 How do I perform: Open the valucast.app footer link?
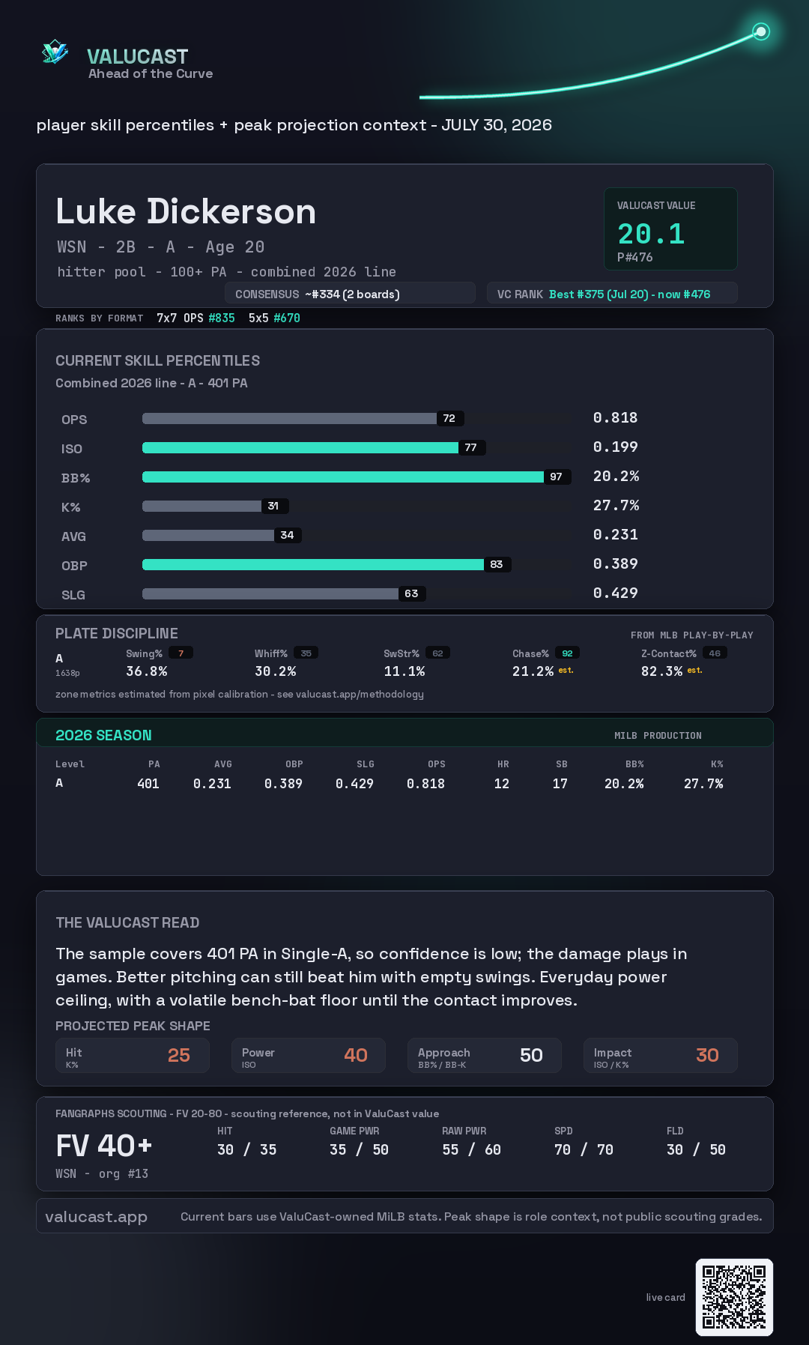coord(97,1216)
